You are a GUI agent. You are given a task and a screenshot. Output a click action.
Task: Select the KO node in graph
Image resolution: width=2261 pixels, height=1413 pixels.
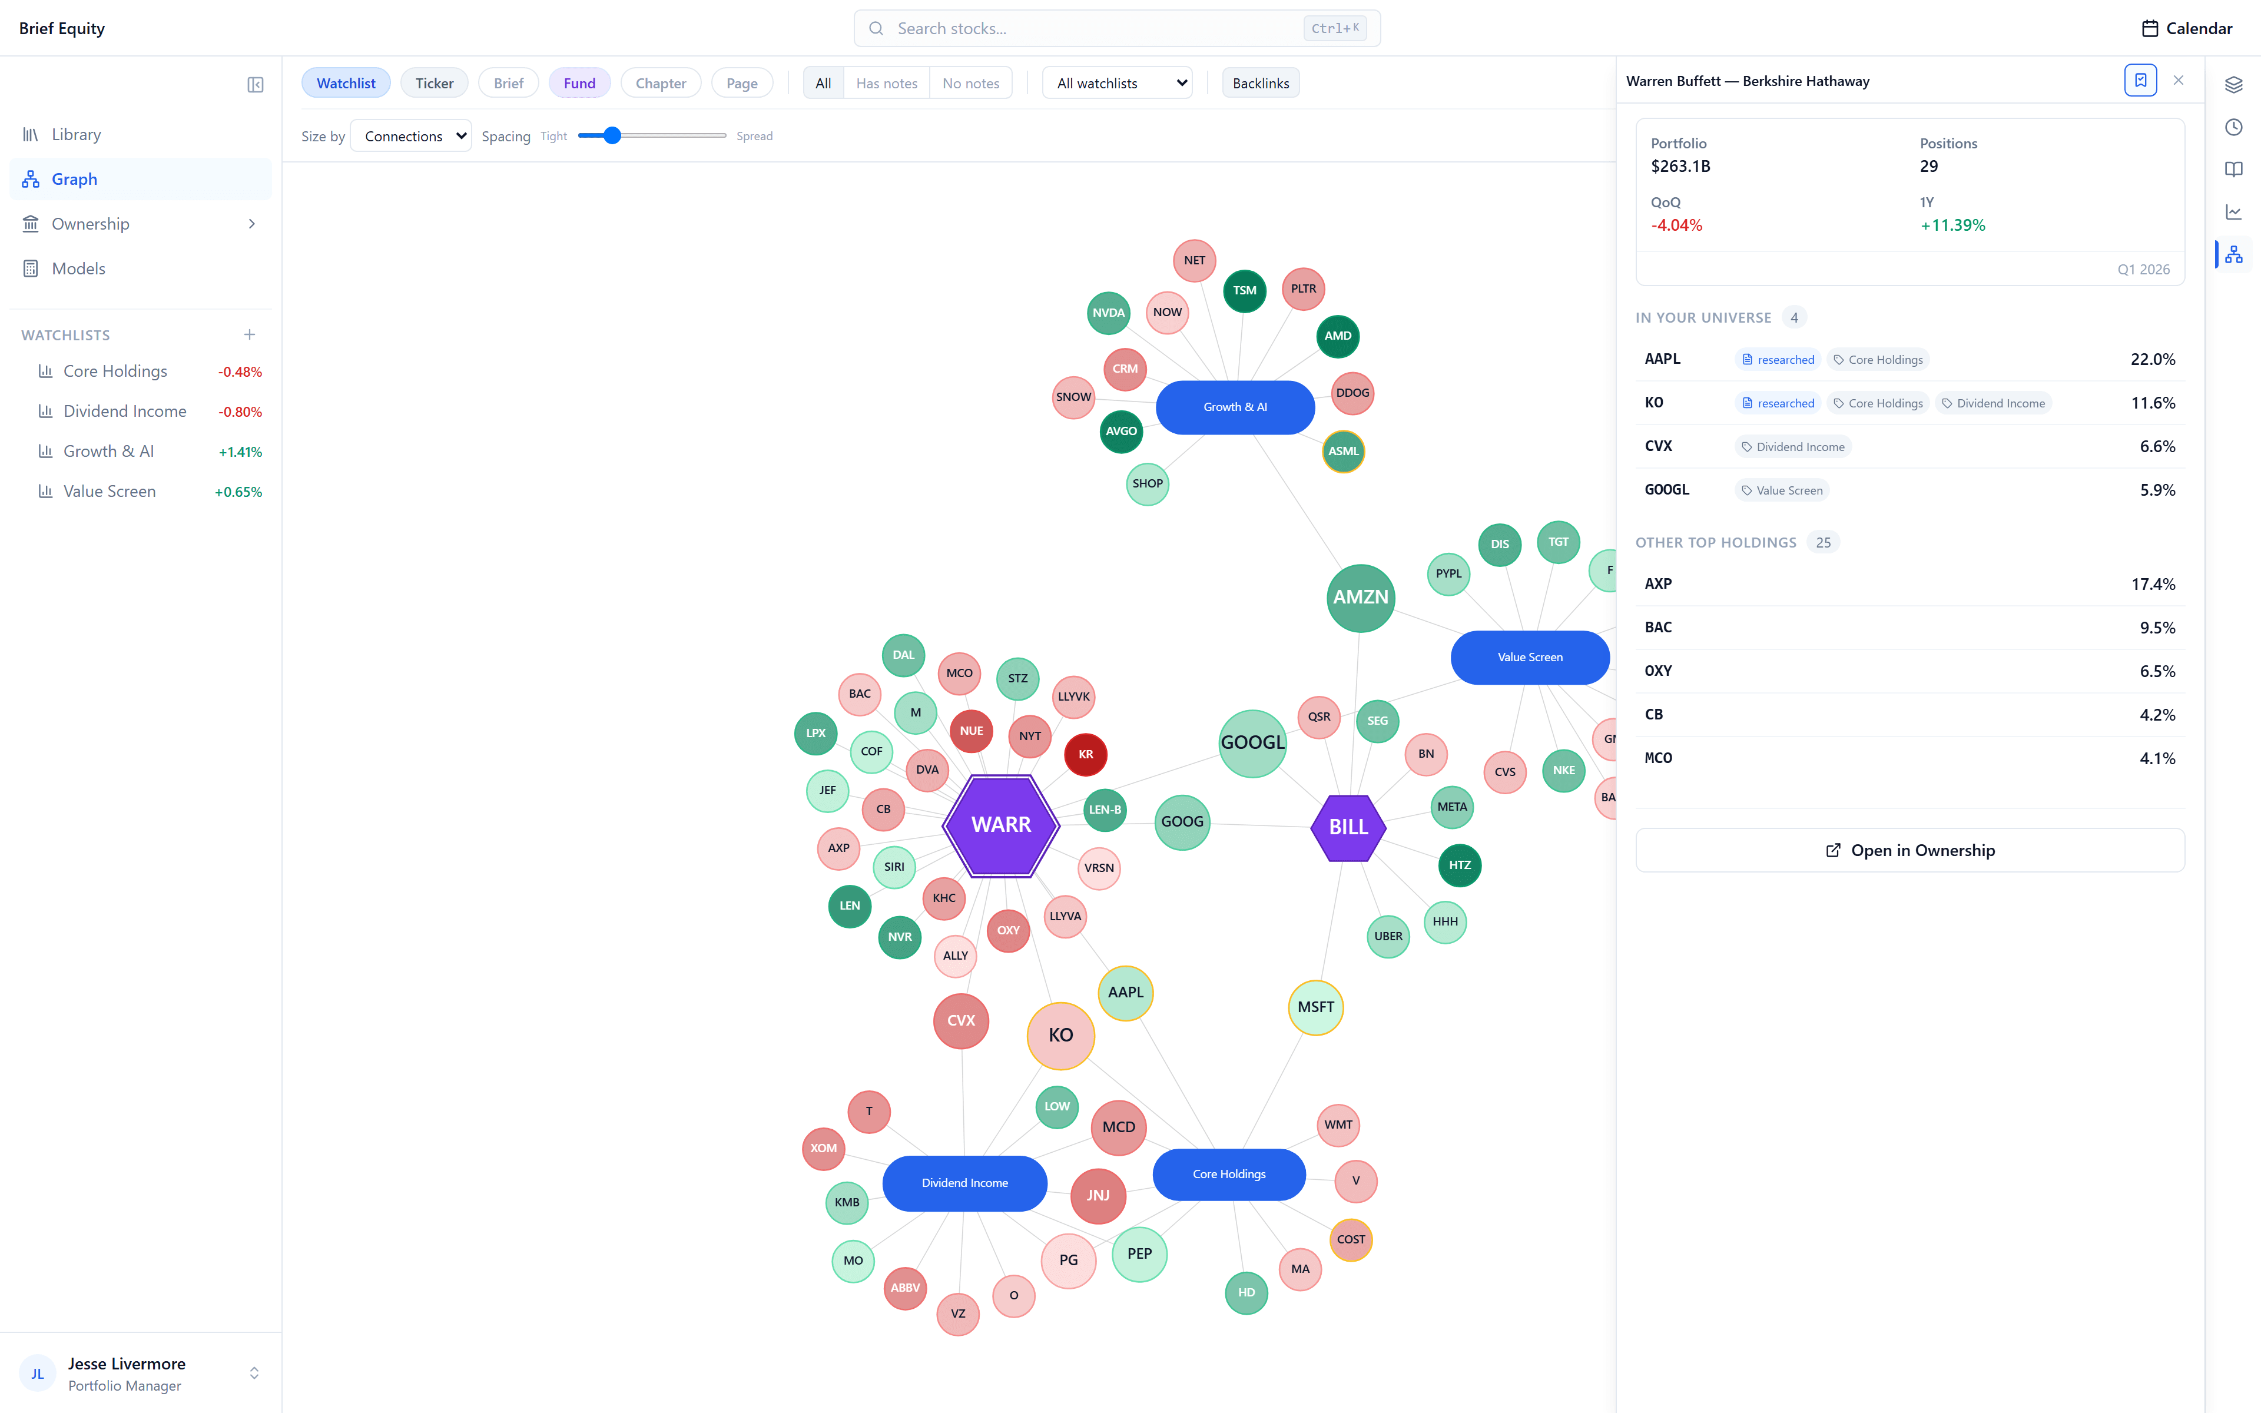coord(1060,1036)
